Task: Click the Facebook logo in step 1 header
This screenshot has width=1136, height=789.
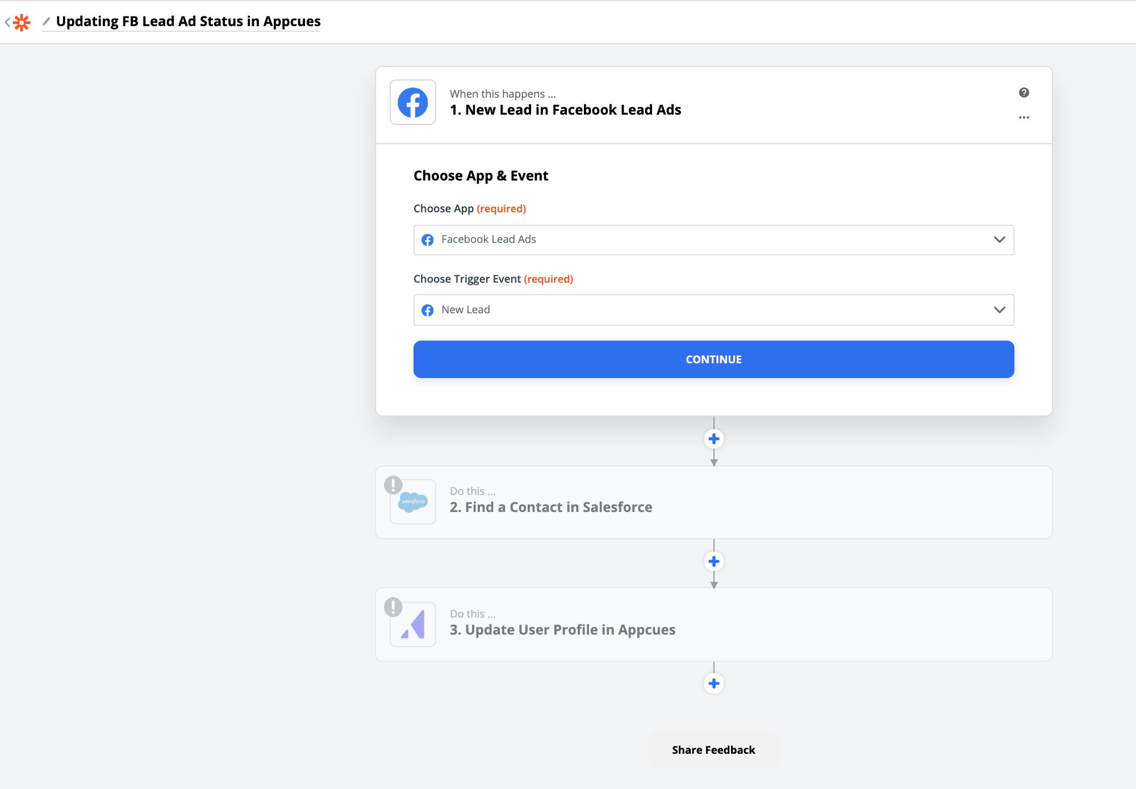Action: tap(413, 102)
